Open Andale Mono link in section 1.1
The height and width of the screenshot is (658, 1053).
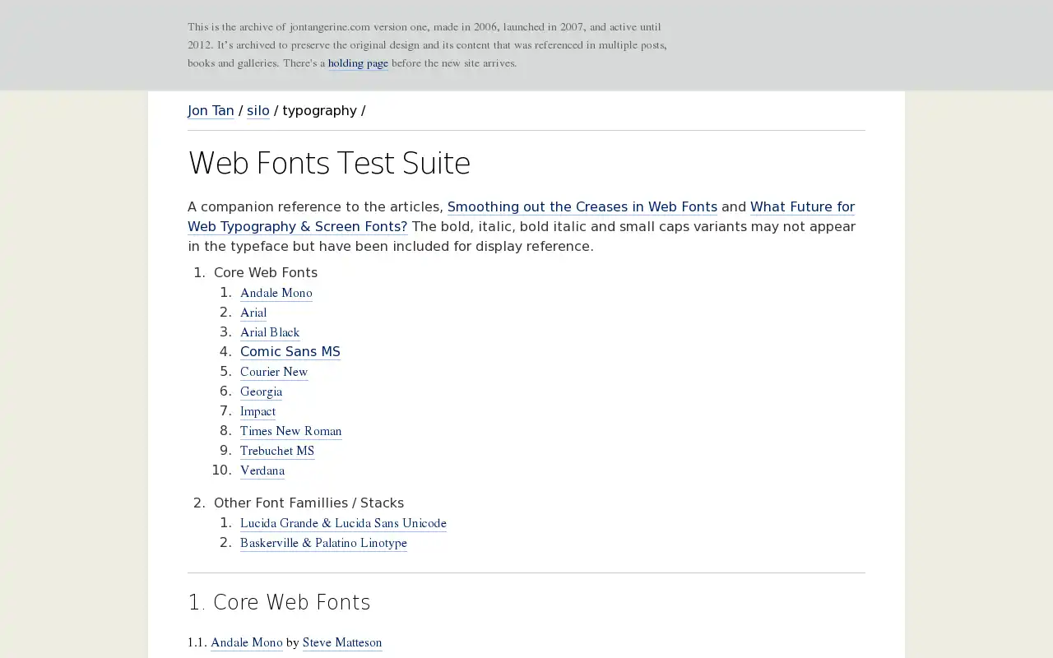(x=247, y=642)
